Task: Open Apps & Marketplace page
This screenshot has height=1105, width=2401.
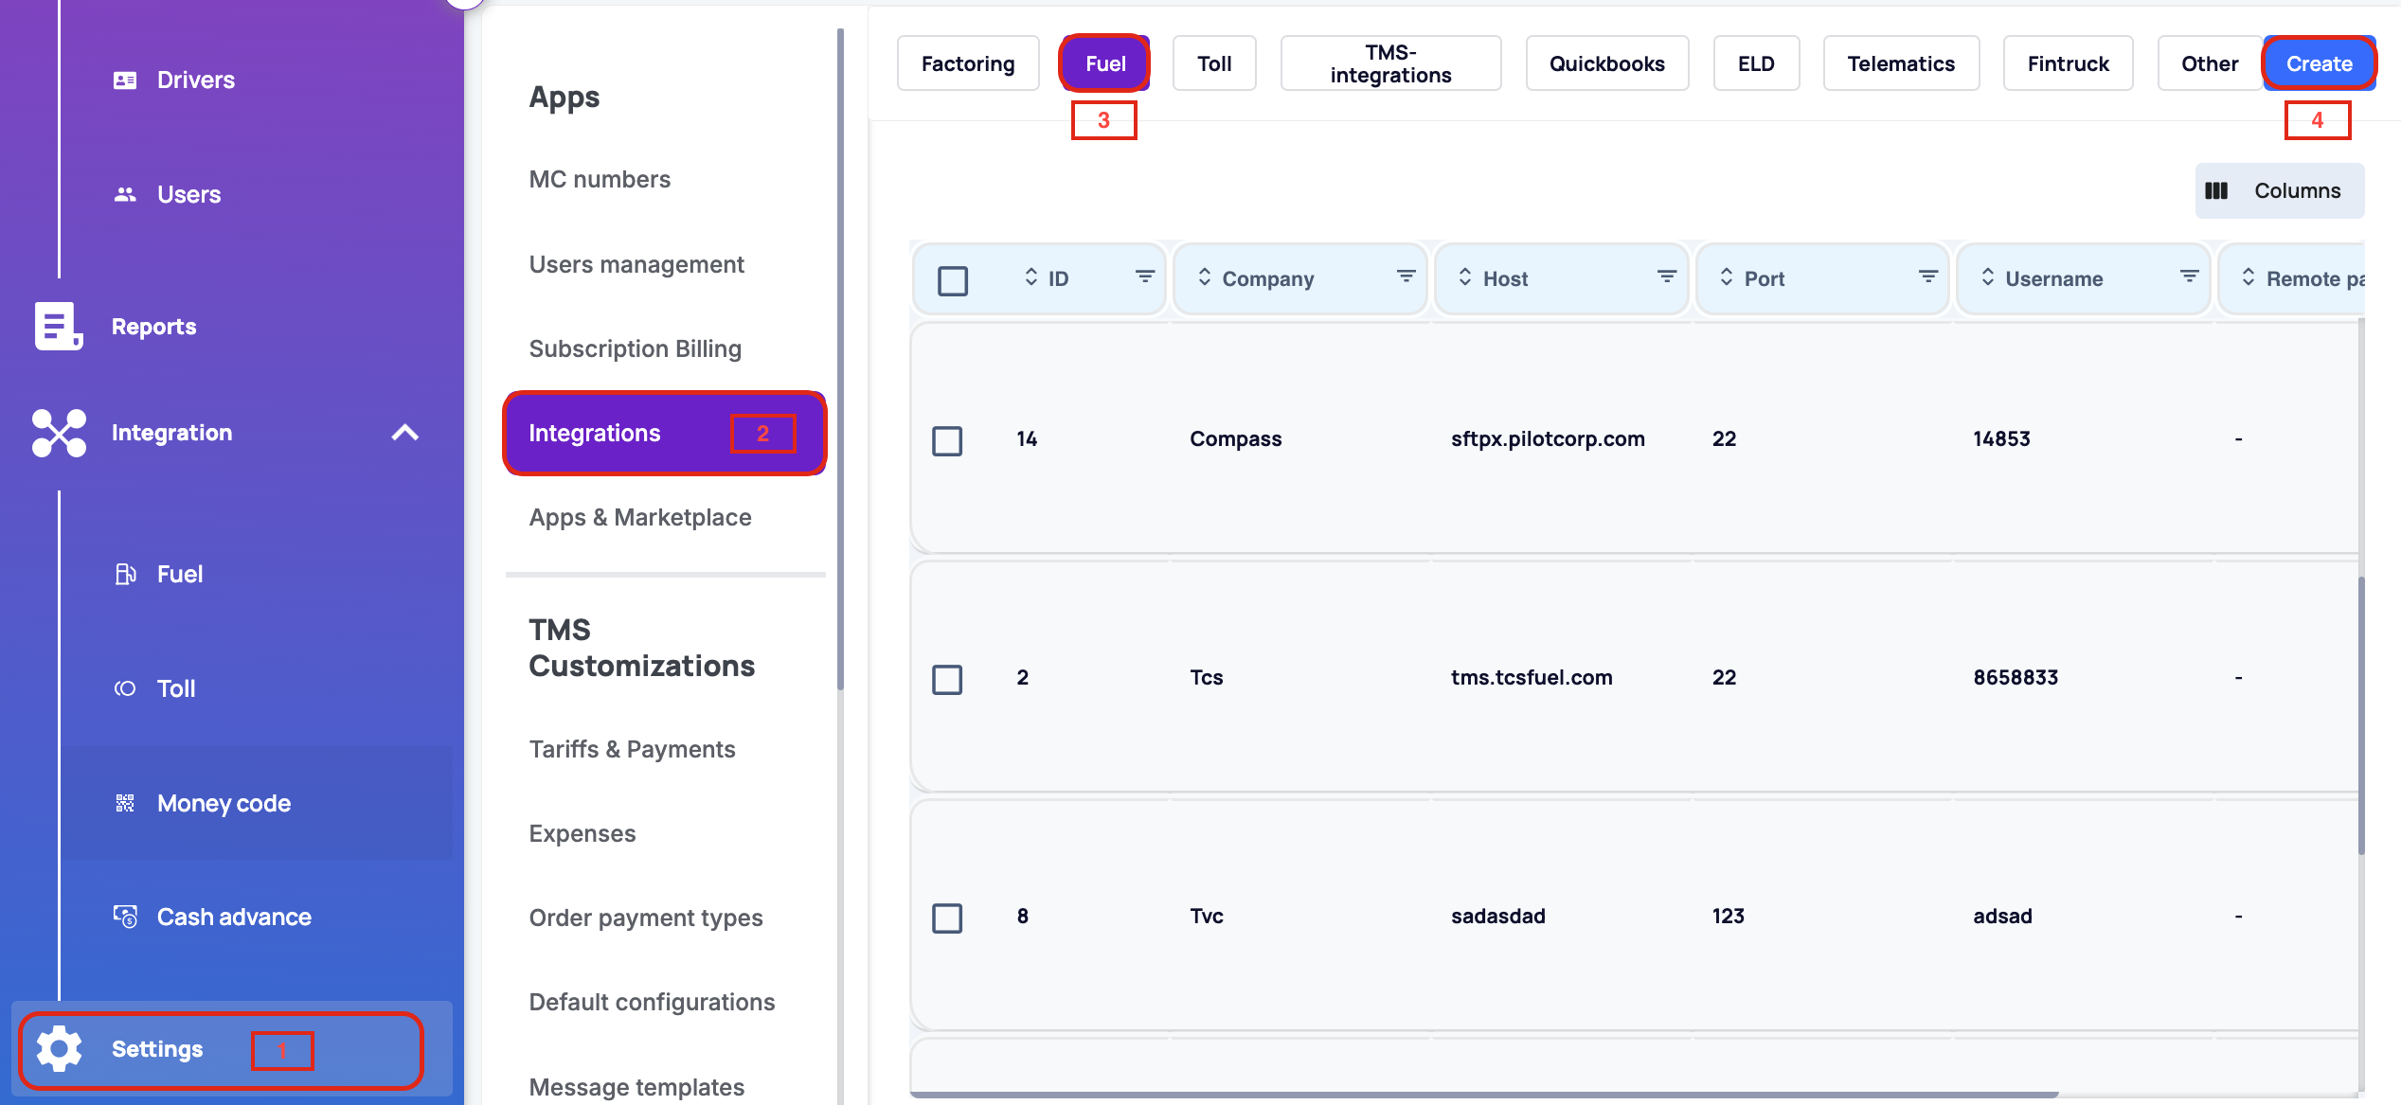Action: 639,517
